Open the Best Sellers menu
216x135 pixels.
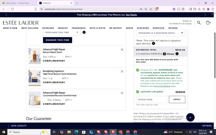point(30,28)
